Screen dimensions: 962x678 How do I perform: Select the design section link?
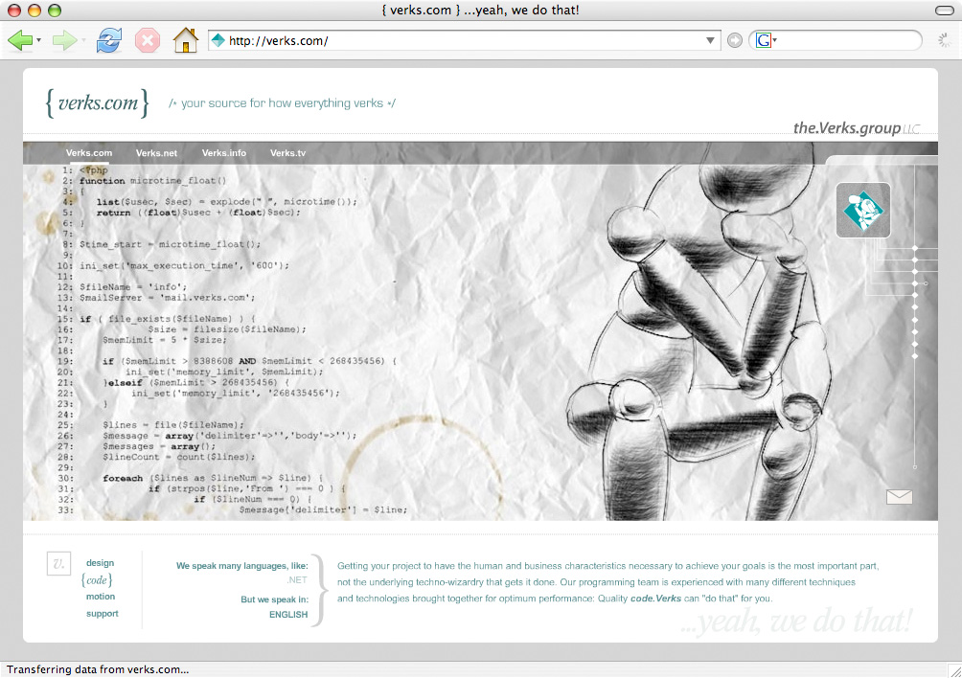click(100, 563)
